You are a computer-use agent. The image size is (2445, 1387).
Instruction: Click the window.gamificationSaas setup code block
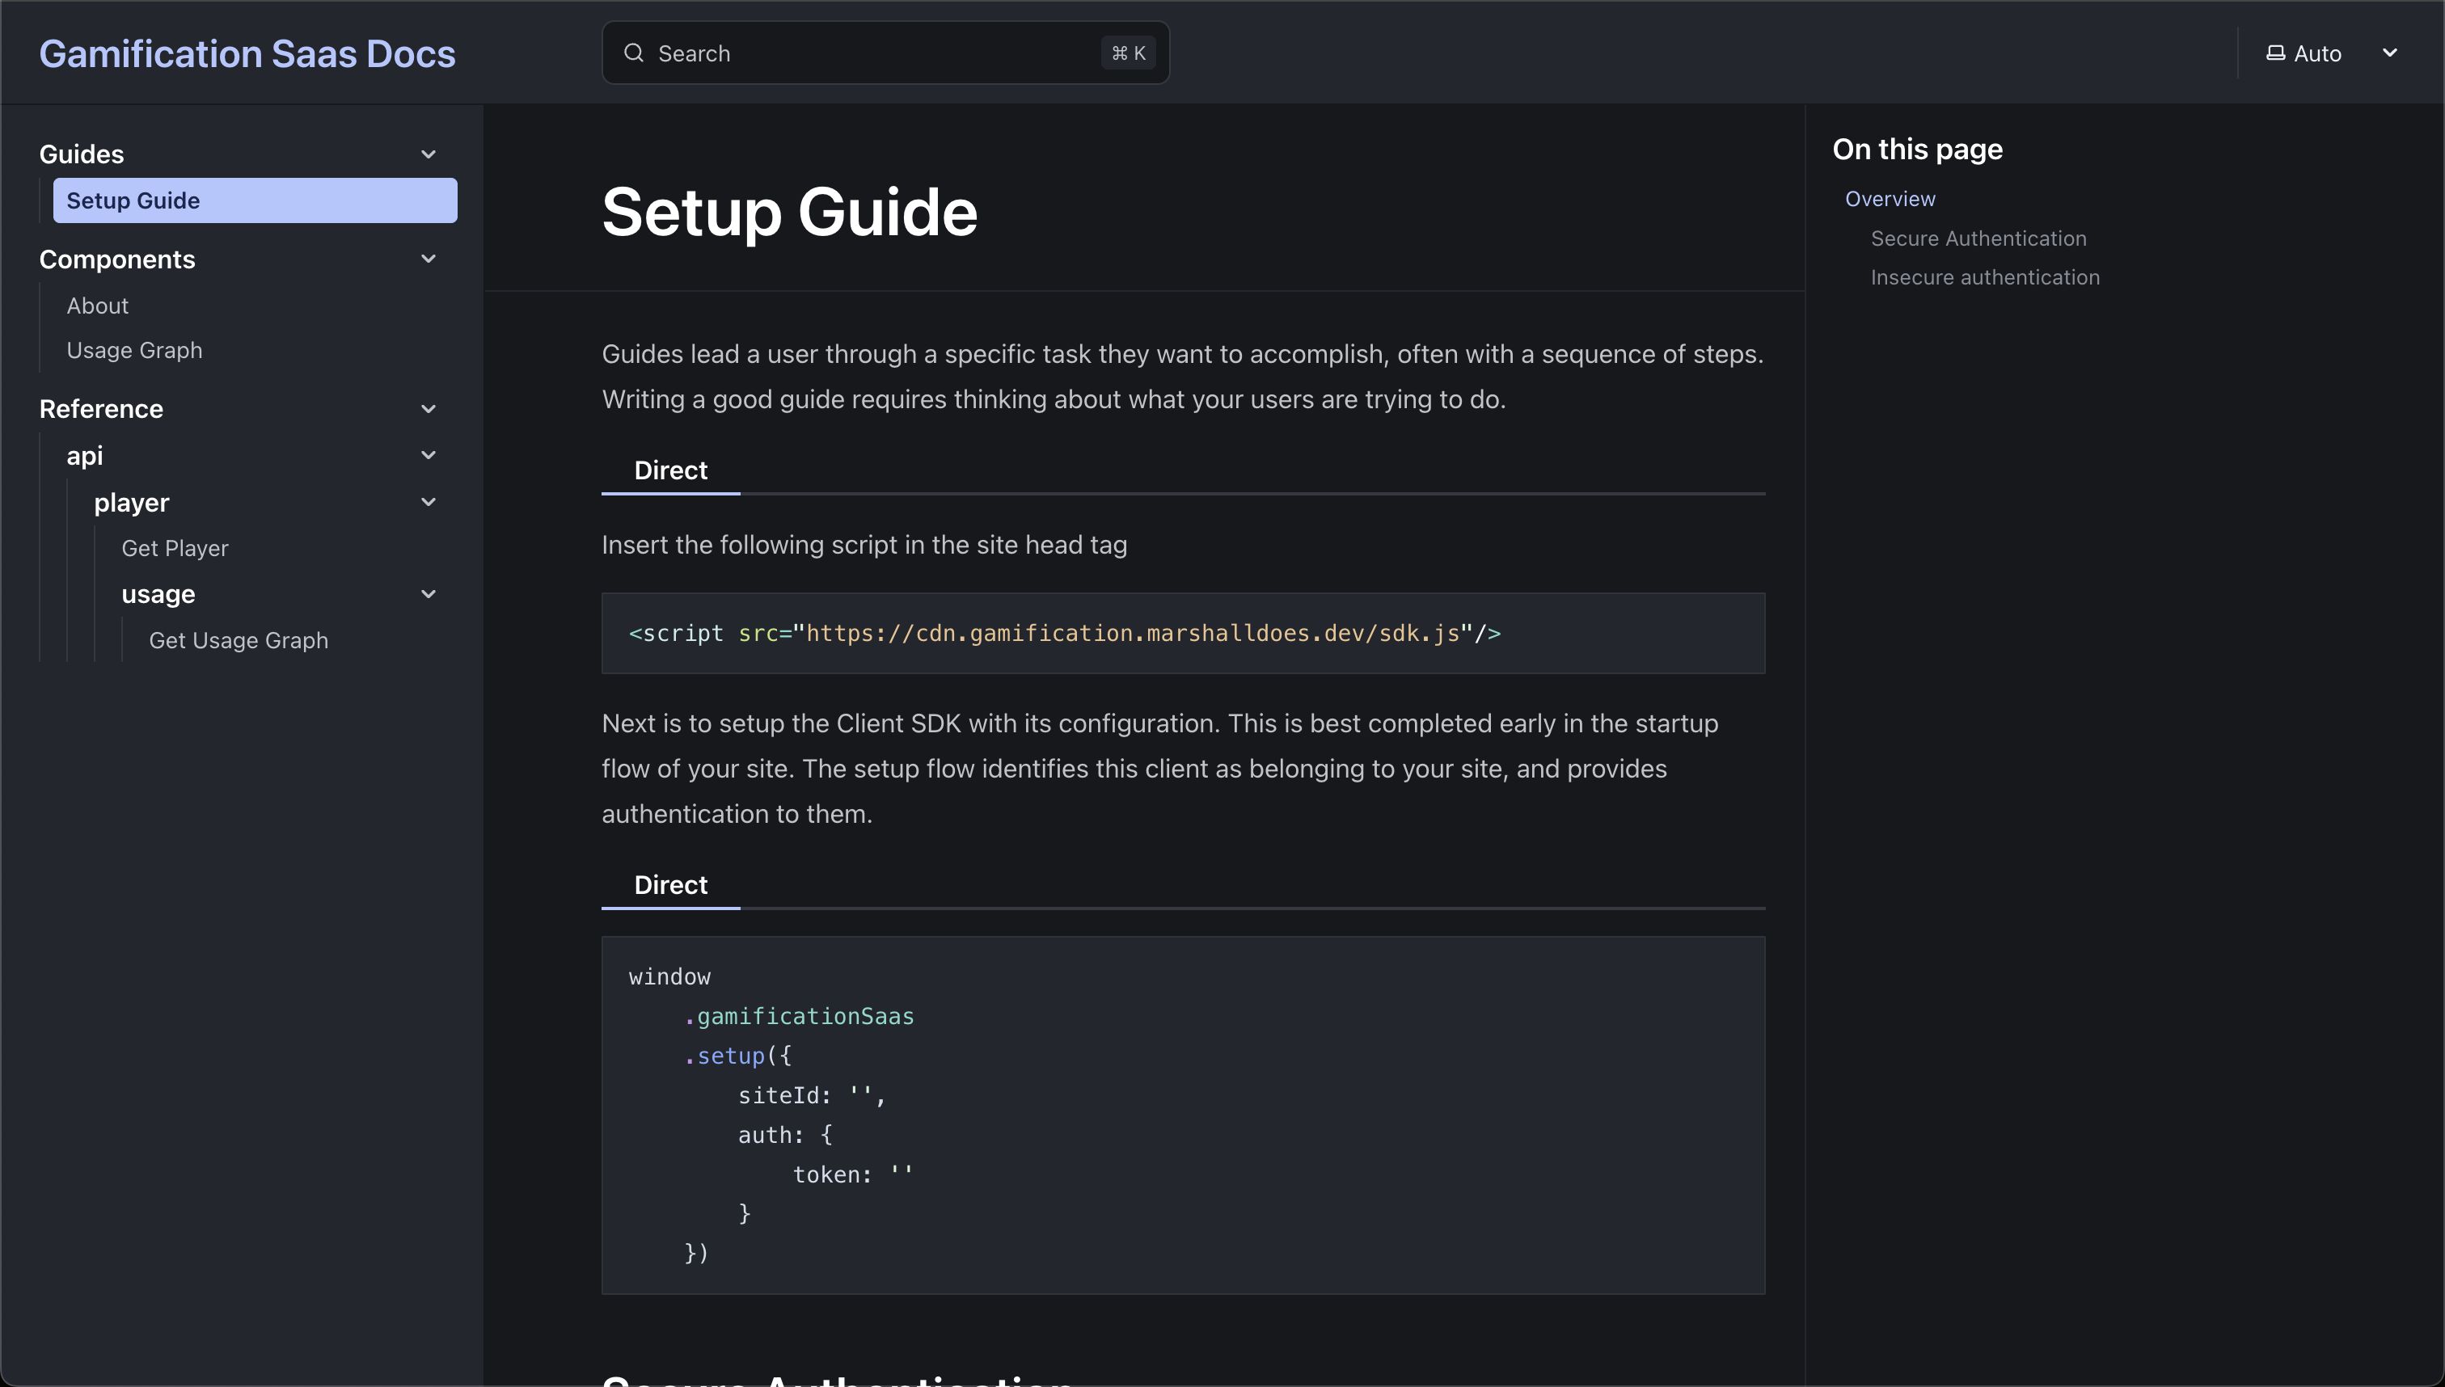pos(1183,1115)
